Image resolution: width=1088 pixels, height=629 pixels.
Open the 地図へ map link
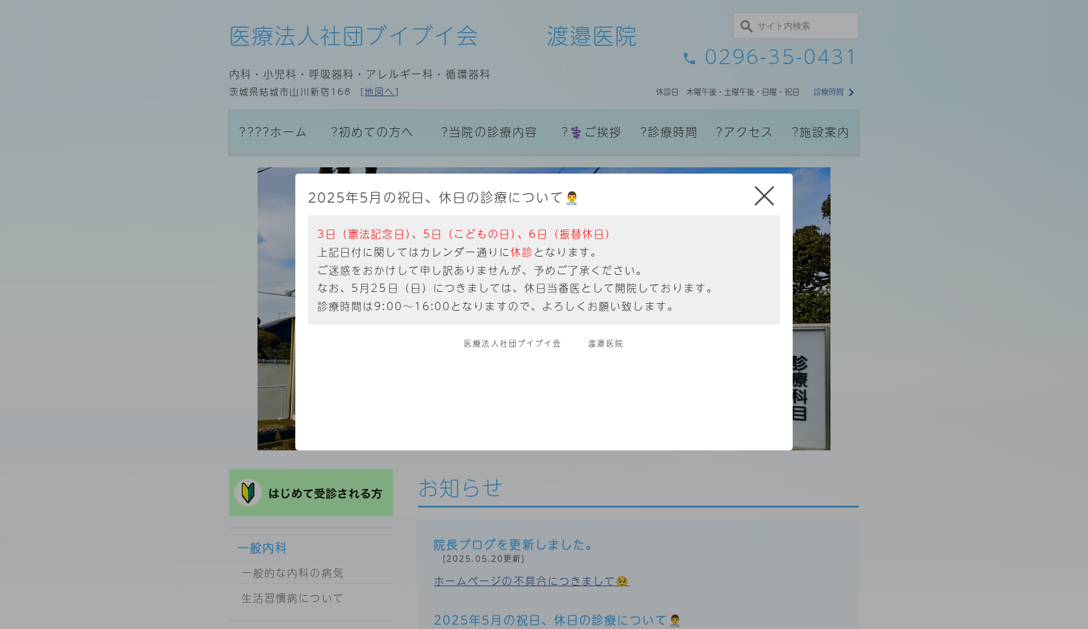pyautogui.click(x=380, y=91)
